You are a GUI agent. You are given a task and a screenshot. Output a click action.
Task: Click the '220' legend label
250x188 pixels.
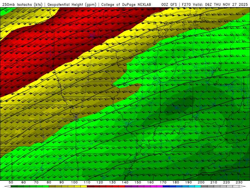tap(226, 182)
